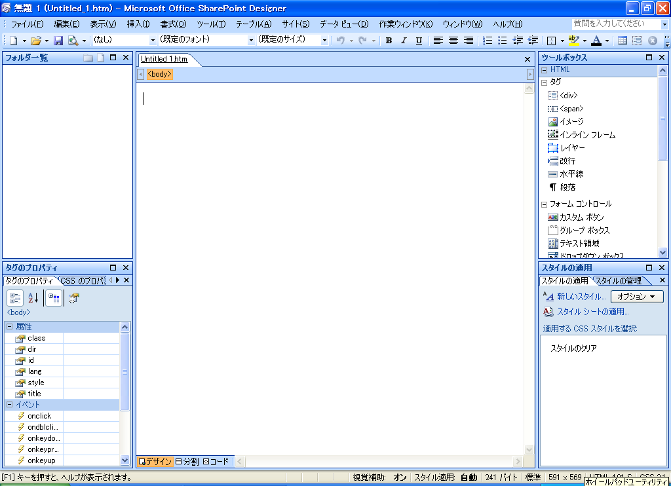The image size is (671, 486).
Task: Collapse the HTML section in toolbox
Action: [545, 70]
